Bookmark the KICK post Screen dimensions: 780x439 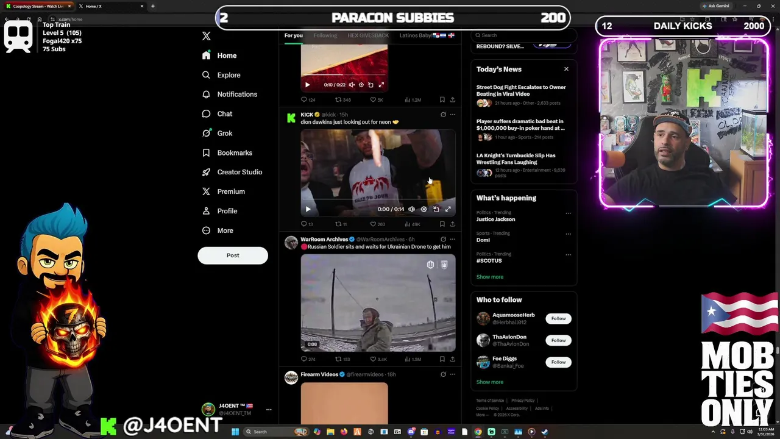click(x=442, y=224)
